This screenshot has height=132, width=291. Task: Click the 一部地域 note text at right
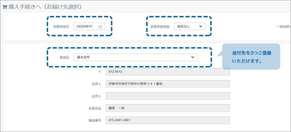[283, 27]
